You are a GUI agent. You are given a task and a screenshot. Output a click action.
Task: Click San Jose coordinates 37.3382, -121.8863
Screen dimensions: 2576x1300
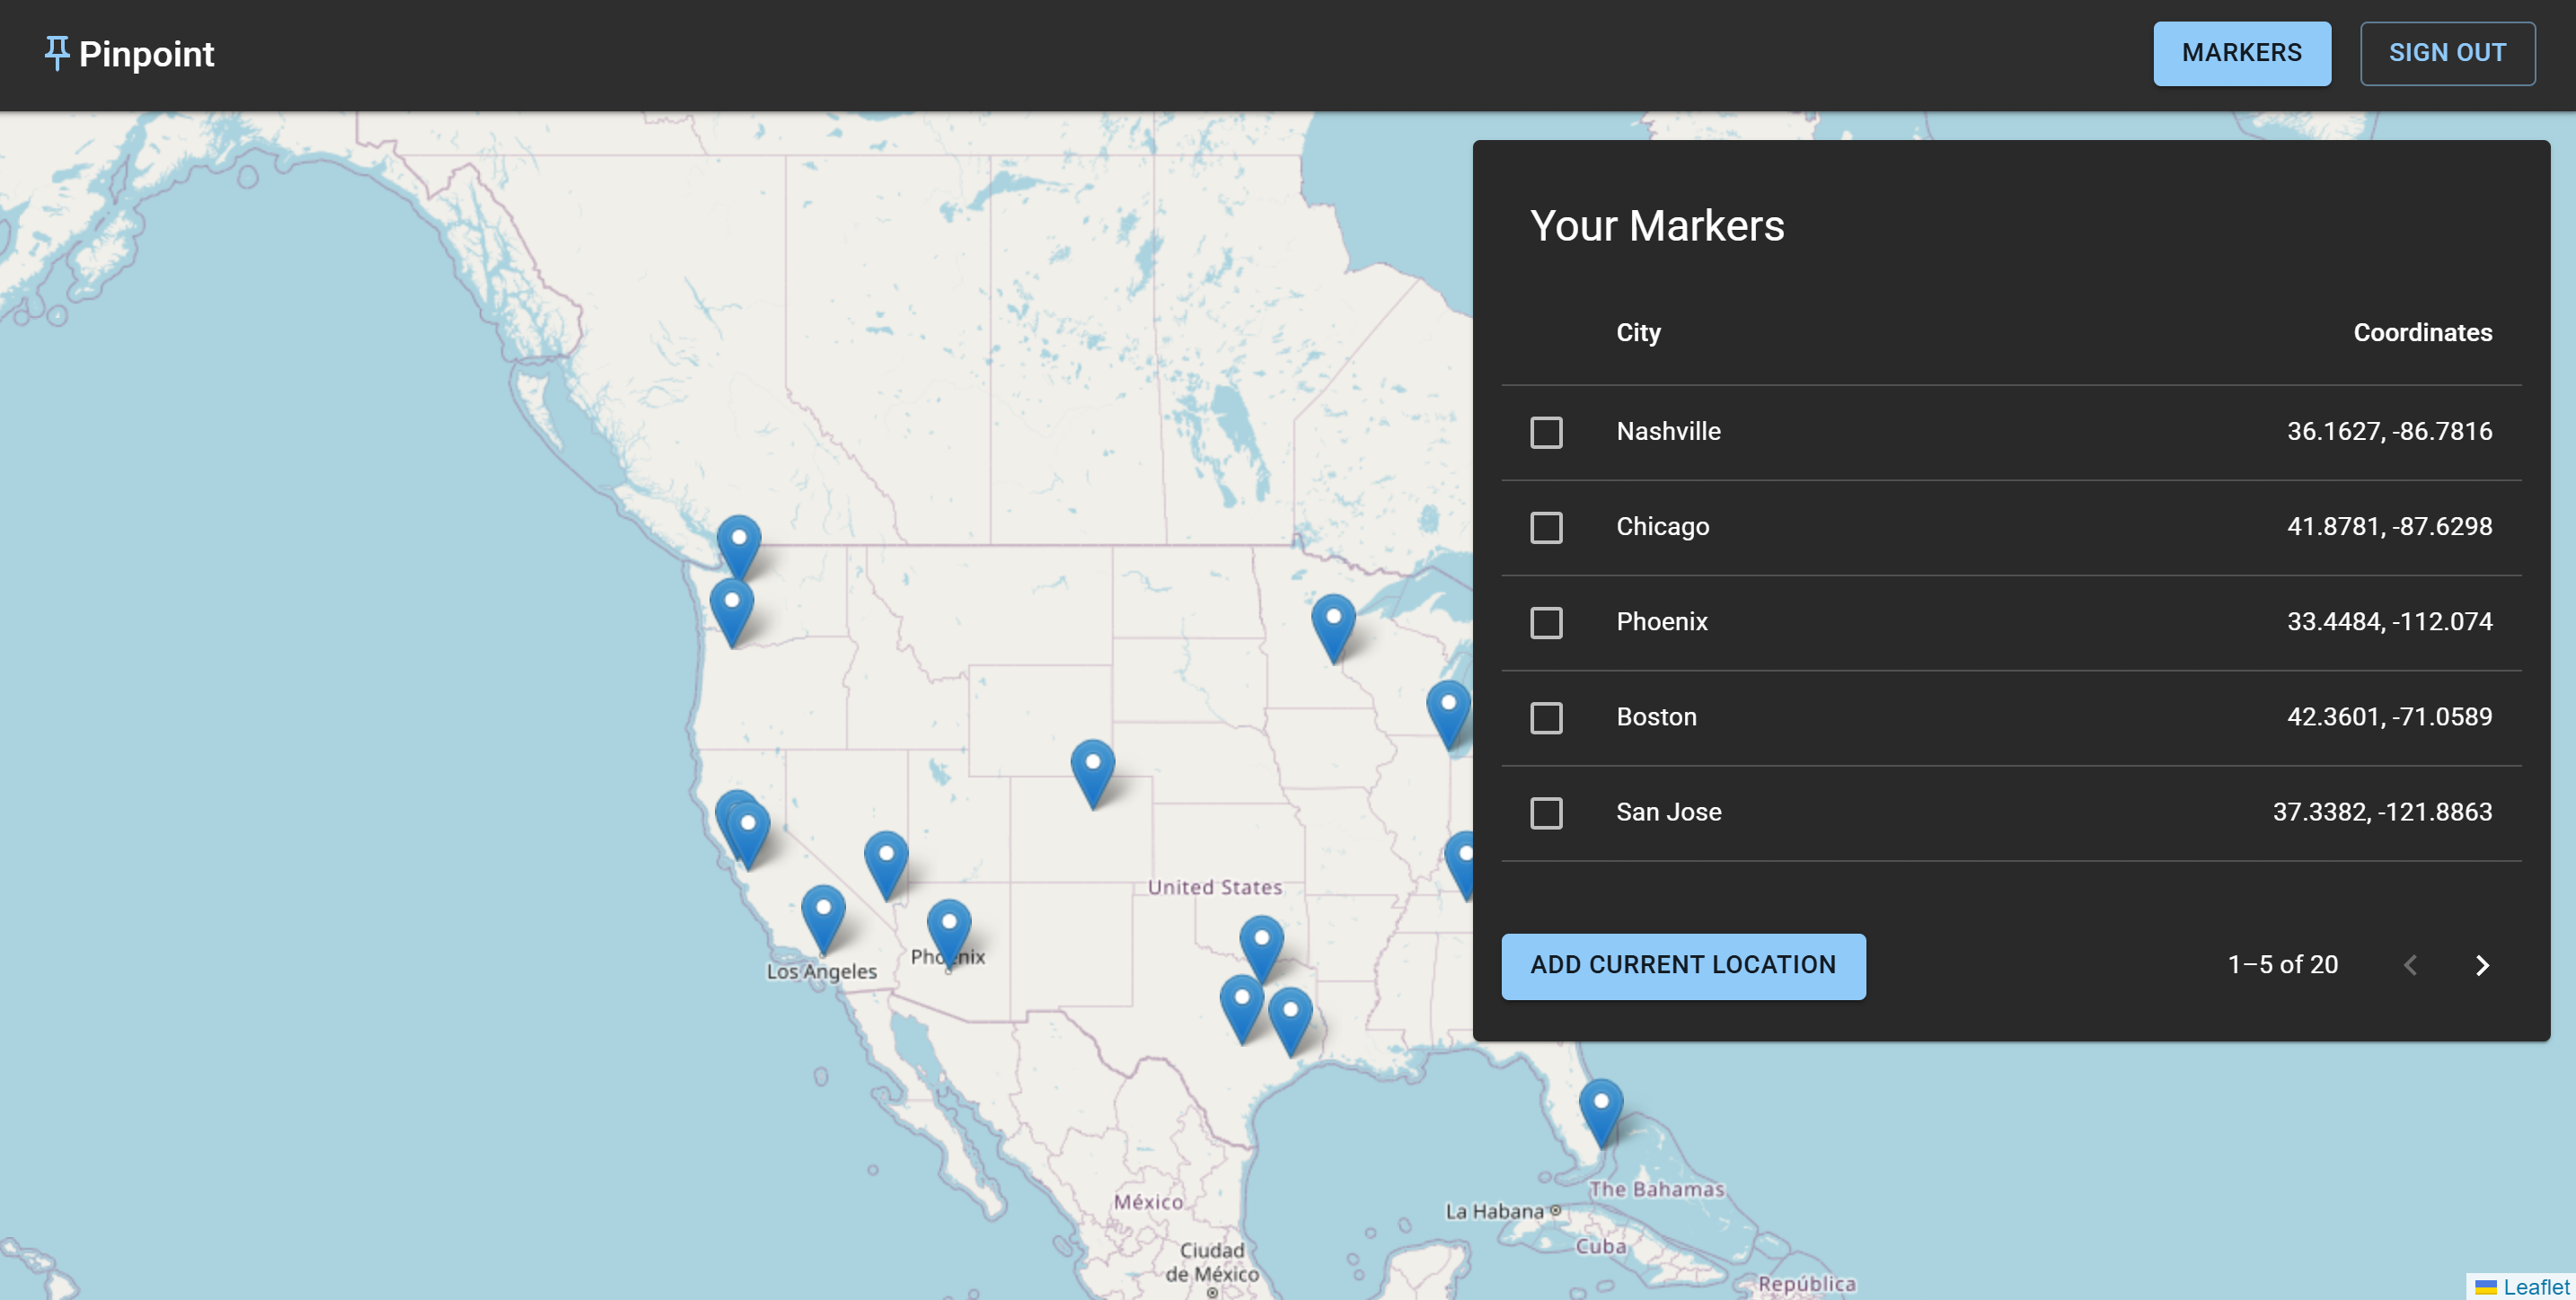click(x=2382, y=812)
